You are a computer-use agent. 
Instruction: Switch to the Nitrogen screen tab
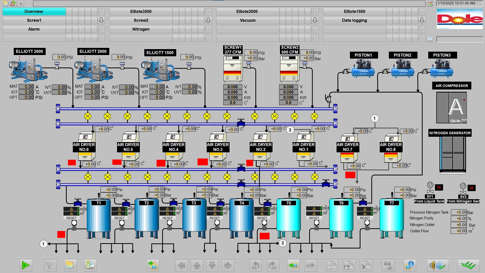point(141,29)
